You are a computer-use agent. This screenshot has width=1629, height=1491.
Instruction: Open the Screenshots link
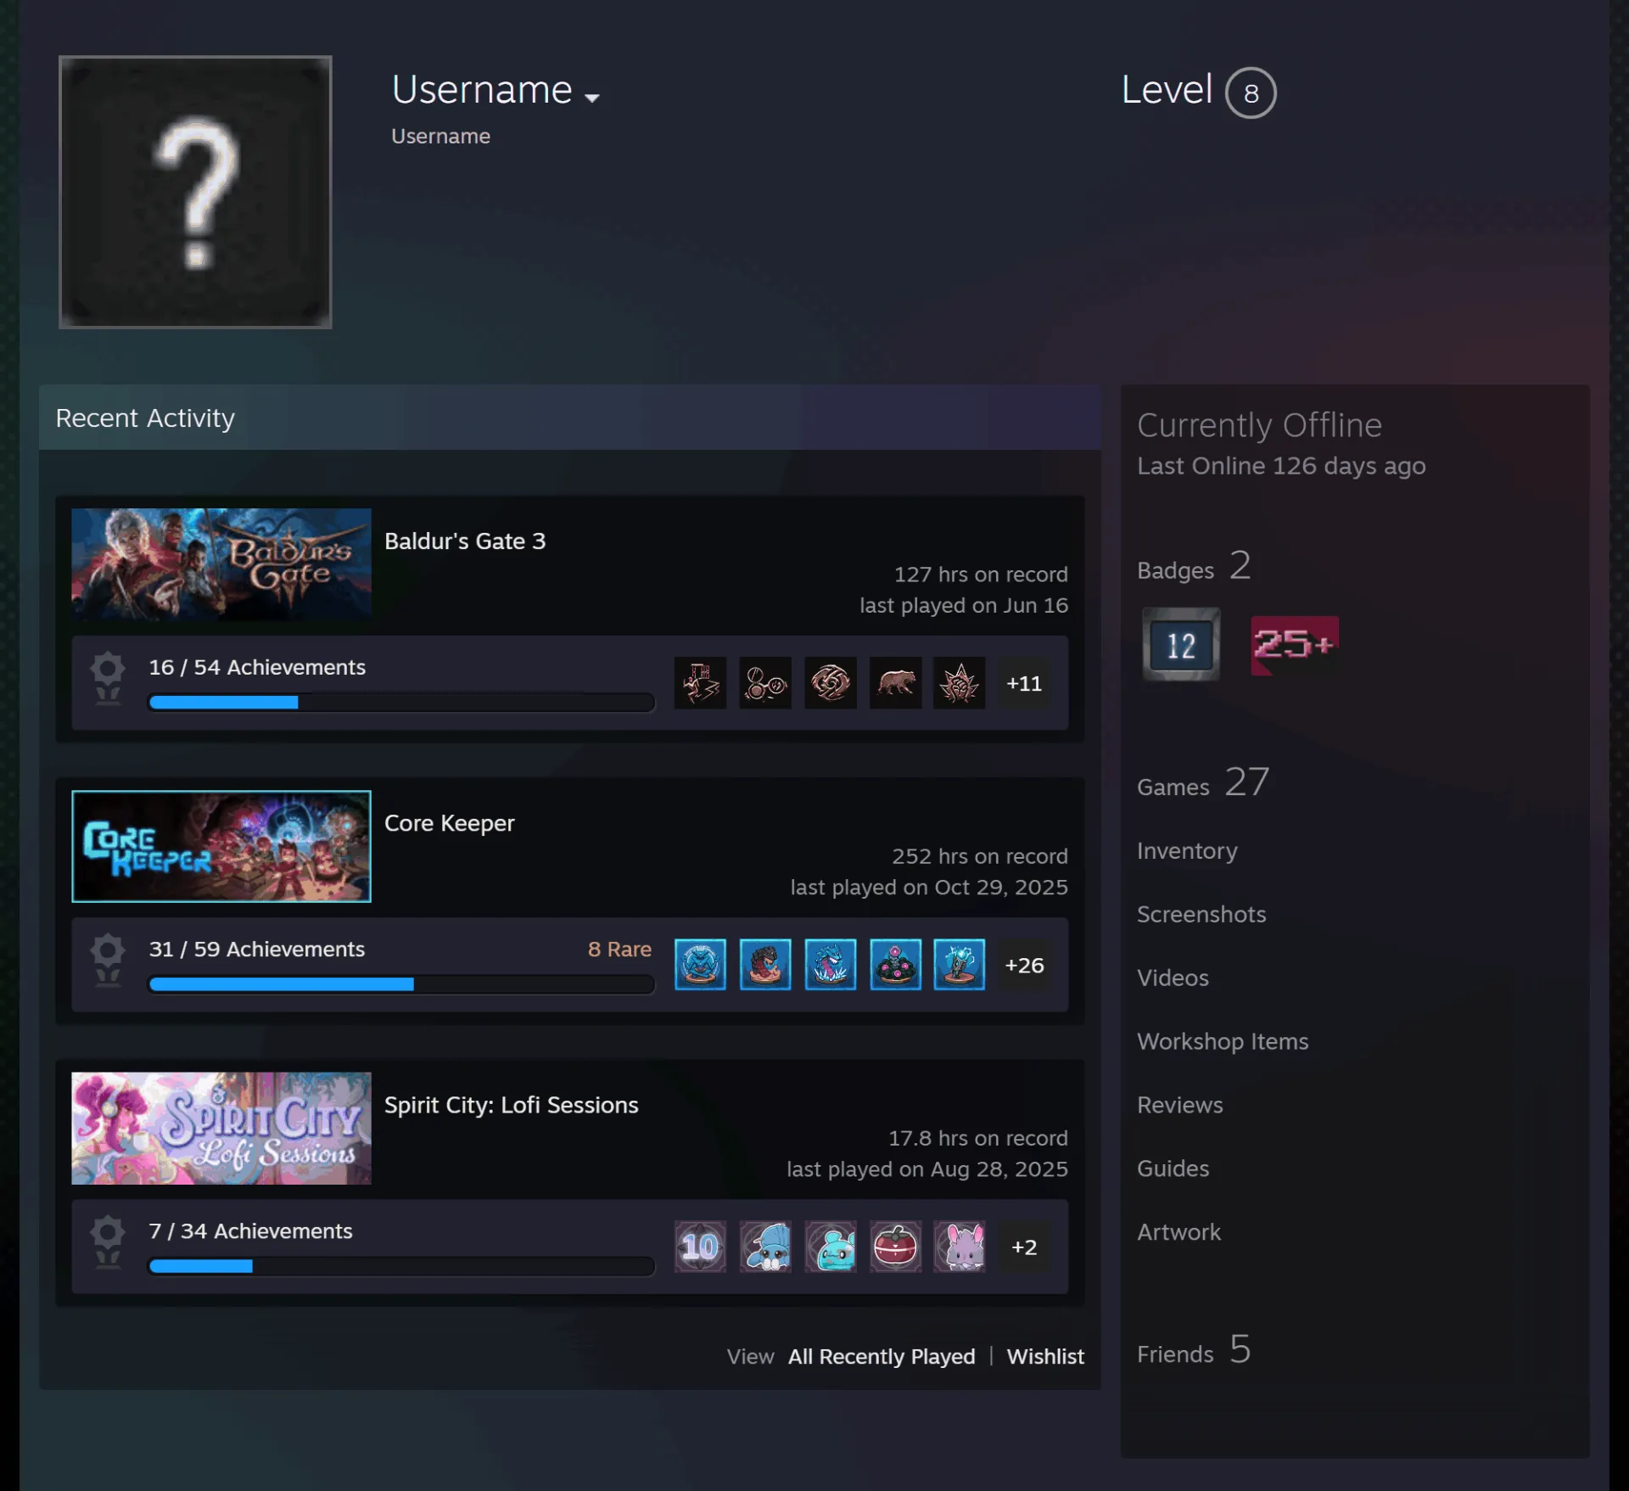tap(1201, 914)
